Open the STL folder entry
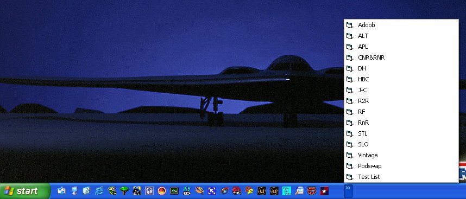Screen dimensions: 466x199 click(x=401, y=133)
